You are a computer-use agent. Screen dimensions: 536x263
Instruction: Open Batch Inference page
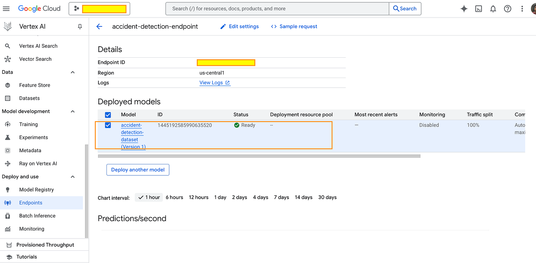coord(37,216)
